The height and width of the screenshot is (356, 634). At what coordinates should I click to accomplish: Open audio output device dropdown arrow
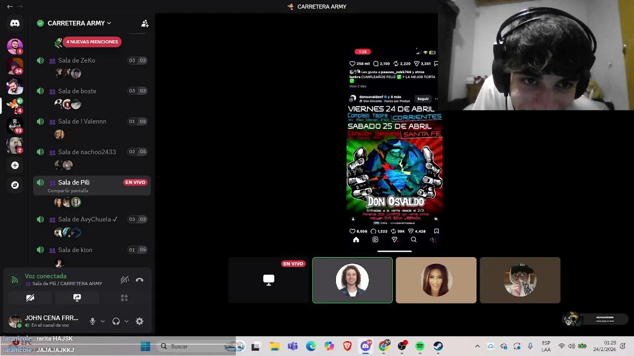click(126, 321)
